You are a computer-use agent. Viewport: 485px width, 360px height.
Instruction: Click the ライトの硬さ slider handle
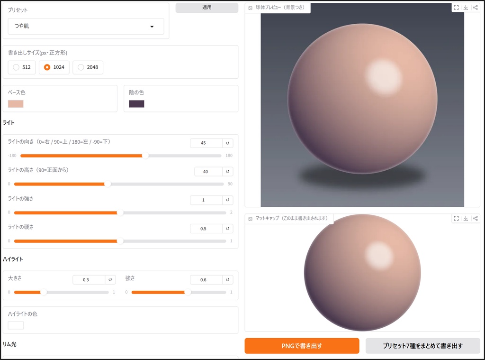[x=120, y=241]
